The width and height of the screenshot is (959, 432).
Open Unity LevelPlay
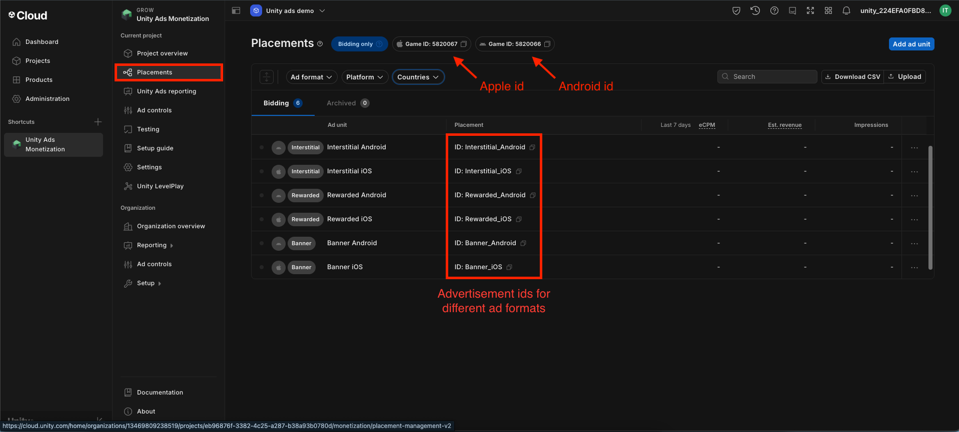(169, 186)
